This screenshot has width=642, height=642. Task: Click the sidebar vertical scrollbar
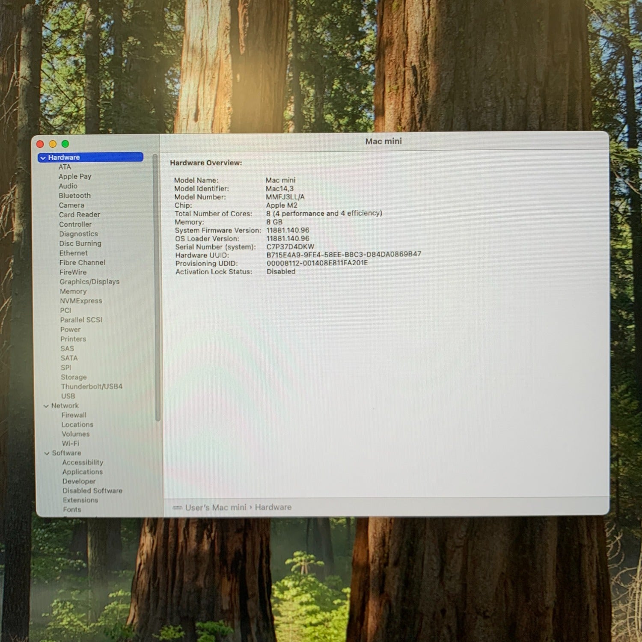click(157, 287)
